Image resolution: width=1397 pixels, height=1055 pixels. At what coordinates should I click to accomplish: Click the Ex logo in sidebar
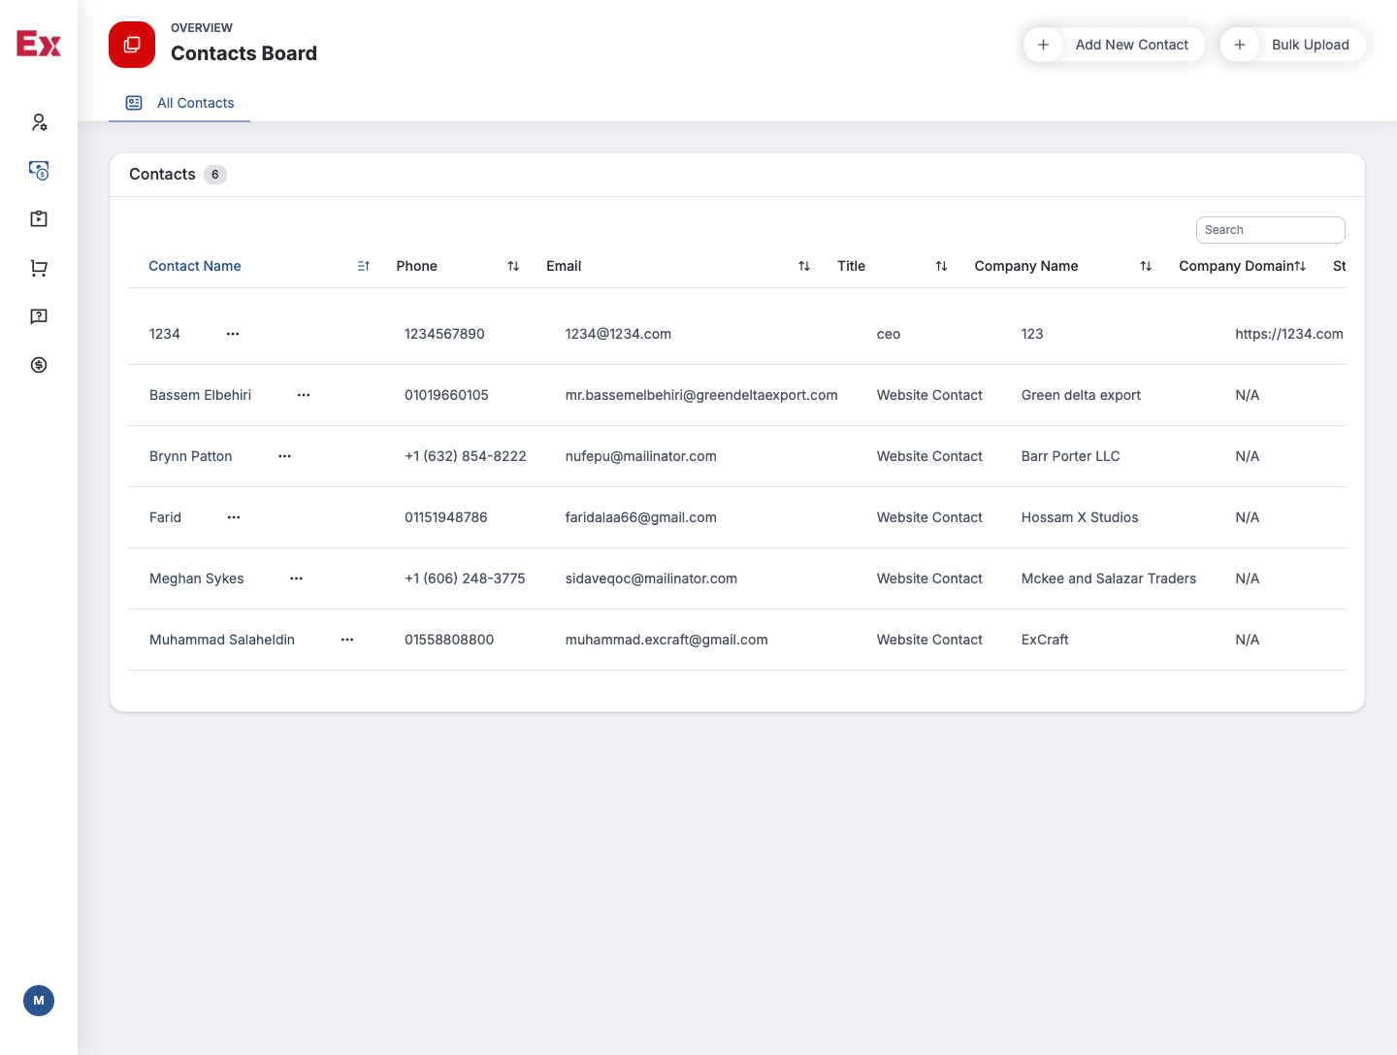coord(39,44)
